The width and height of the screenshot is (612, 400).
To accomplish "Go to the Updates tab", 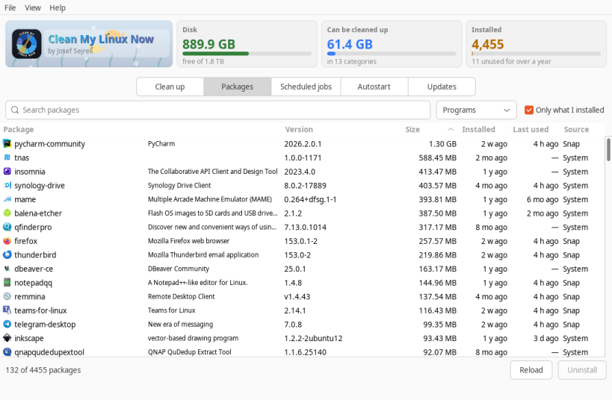I will [x=442, y=87].
